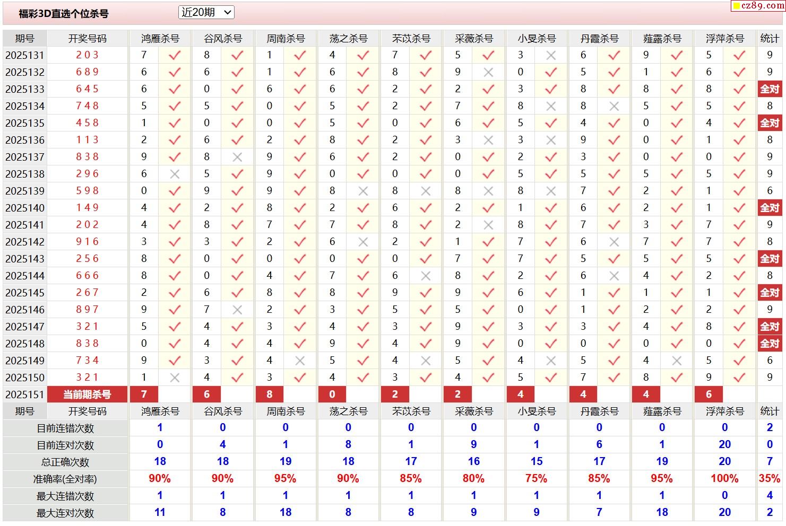Click the 统计 value 6 for row 2025139
Image resolution: width=786 pixels, height=526 pixels.
[x=770, y=191]
